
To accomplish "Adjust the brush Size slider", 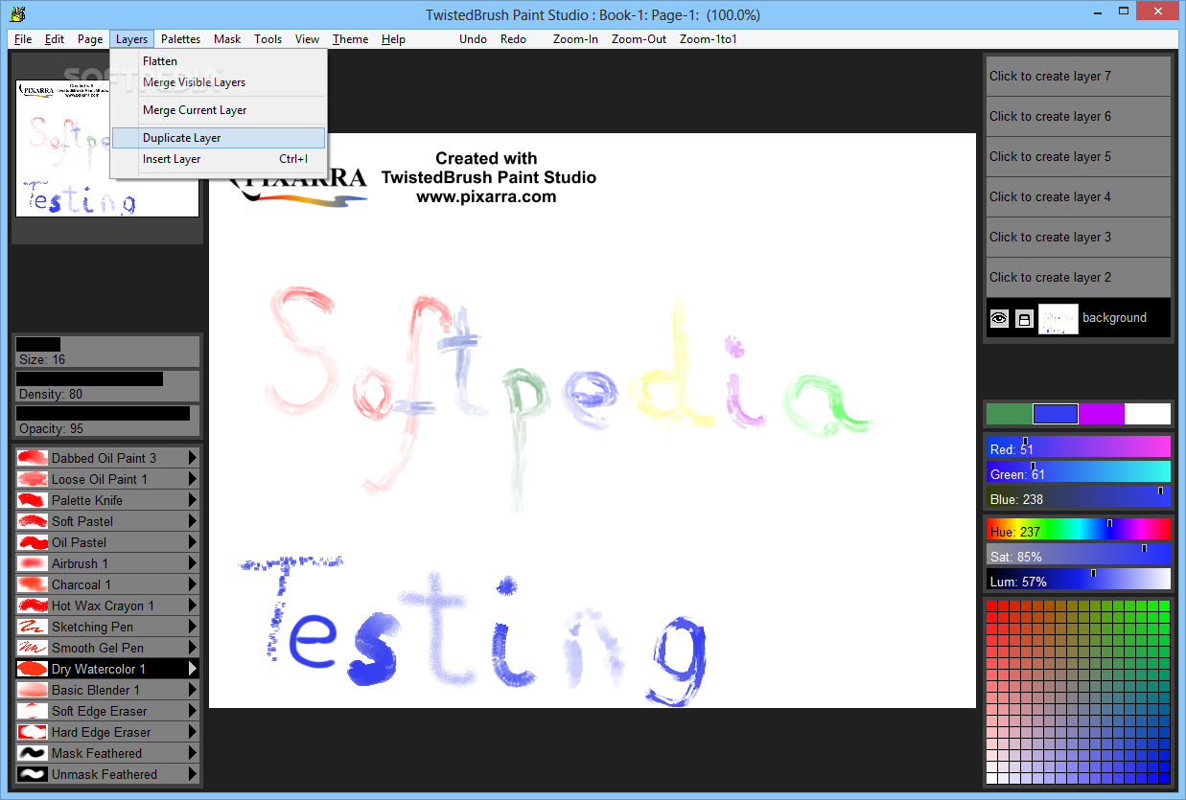I will 106,352.
